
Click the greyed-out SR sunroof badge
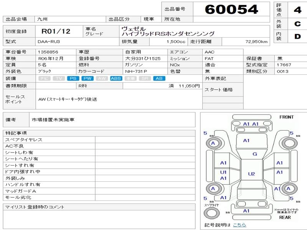(145, 79)
